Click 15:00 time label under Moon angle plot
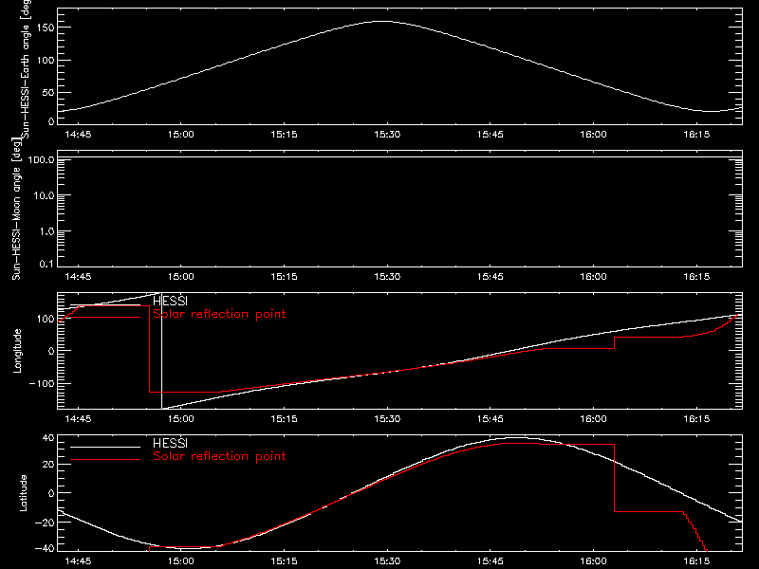The image size is (759, 569). coord(181,277)
